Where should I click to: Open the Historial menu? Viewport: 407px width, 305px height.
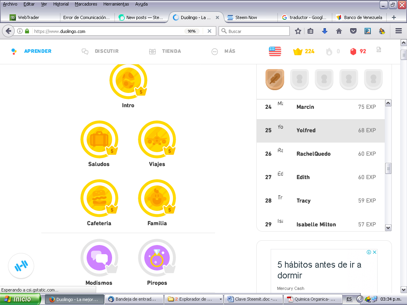tap(61, 4)
